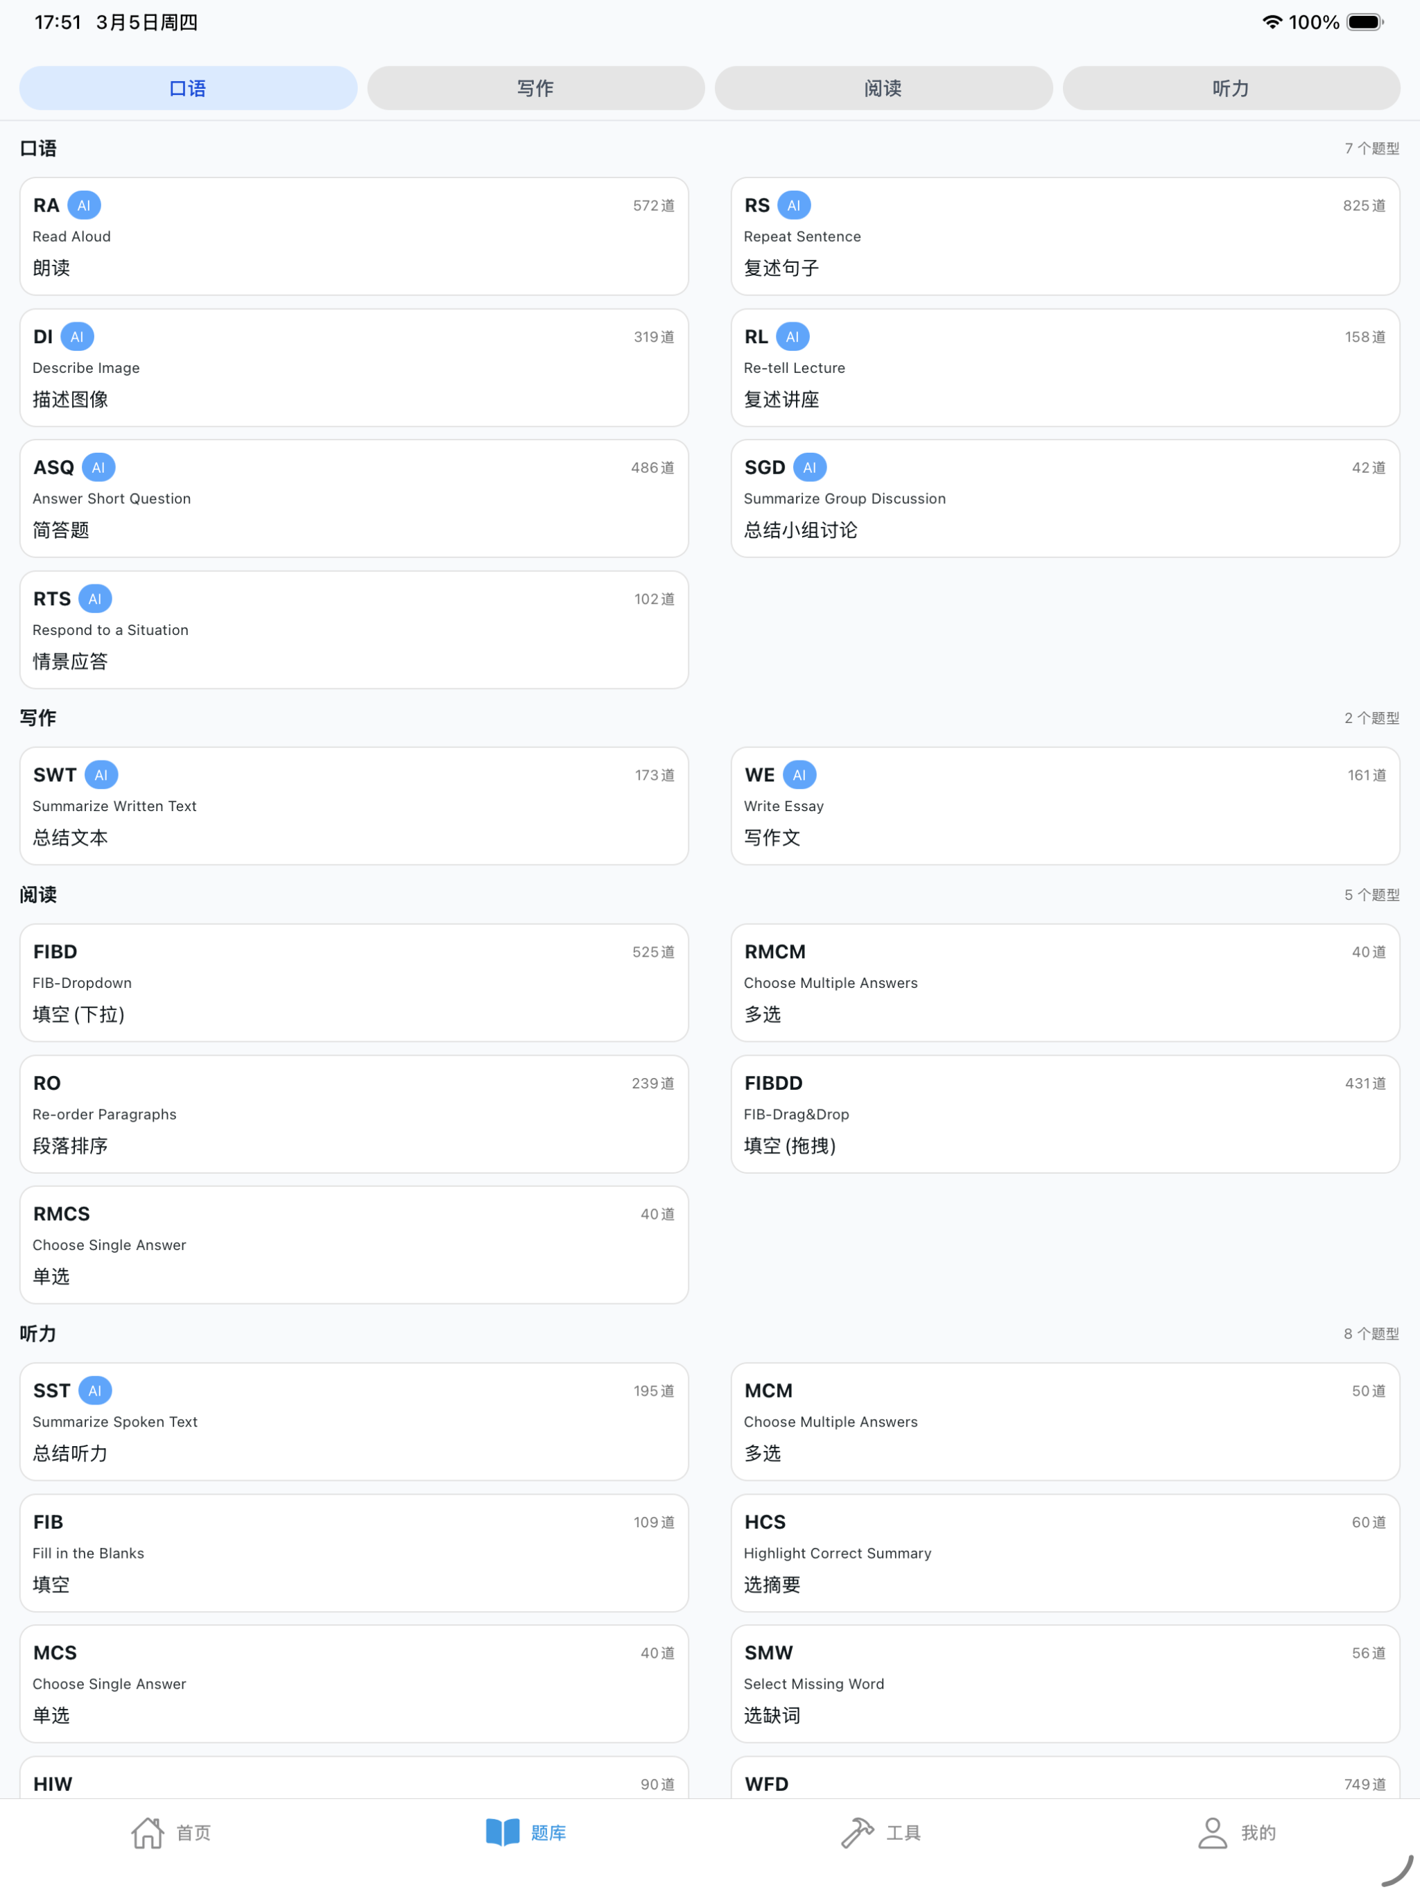The height and width of the screenshot is (1894, 1420).
Task: Switch to the 听力 listening tab
Action: click(x=1231, y=88)
